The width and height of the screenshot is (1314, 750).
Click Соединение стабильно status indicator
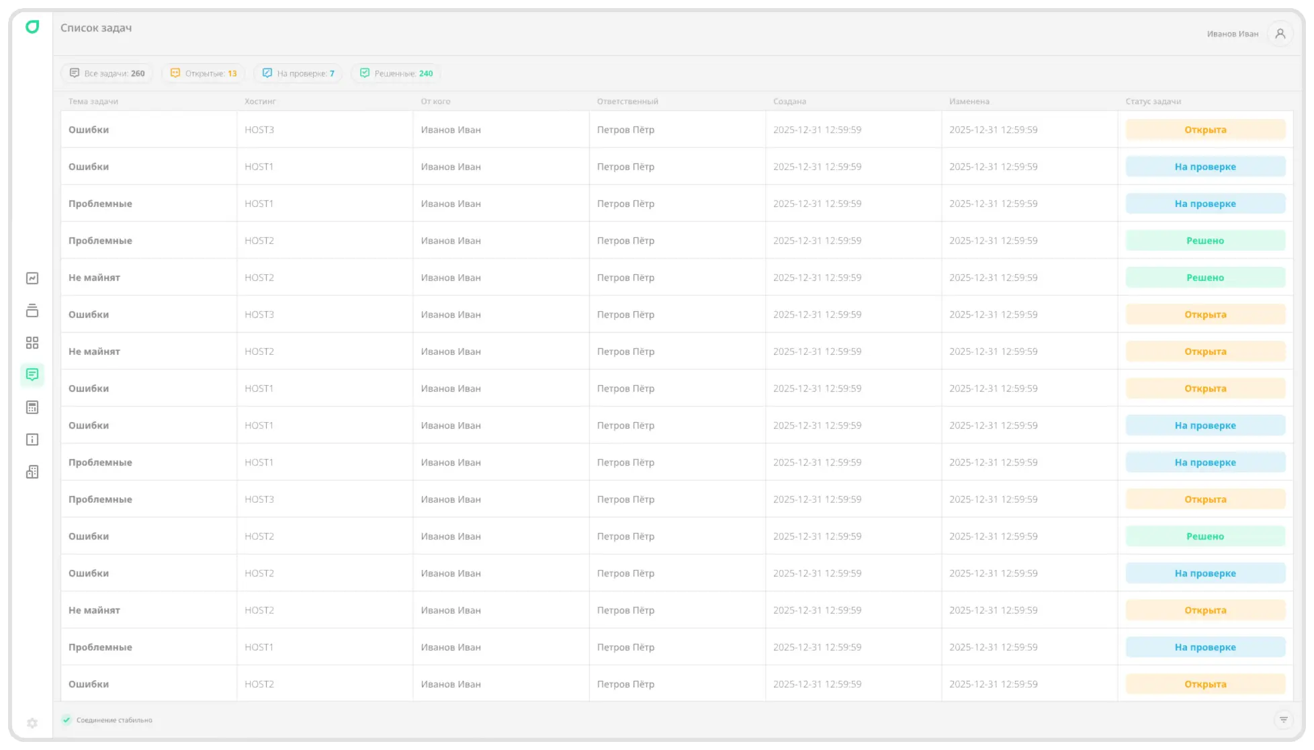coord(107,720)
